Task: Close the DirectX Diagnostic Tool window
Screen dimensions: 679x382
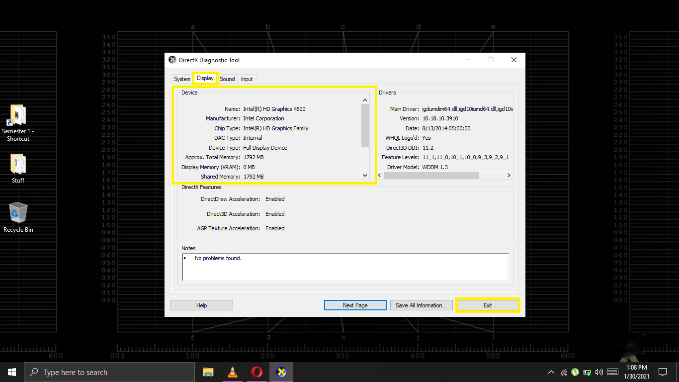Action: [514, 60]
